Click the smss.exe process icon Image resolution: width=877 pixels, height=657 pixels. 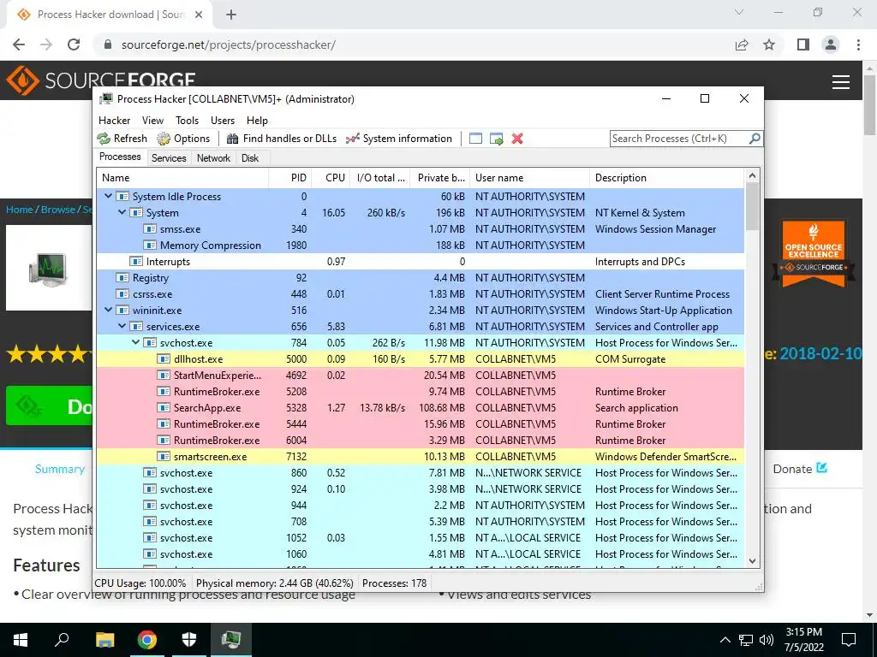[149, 229]
